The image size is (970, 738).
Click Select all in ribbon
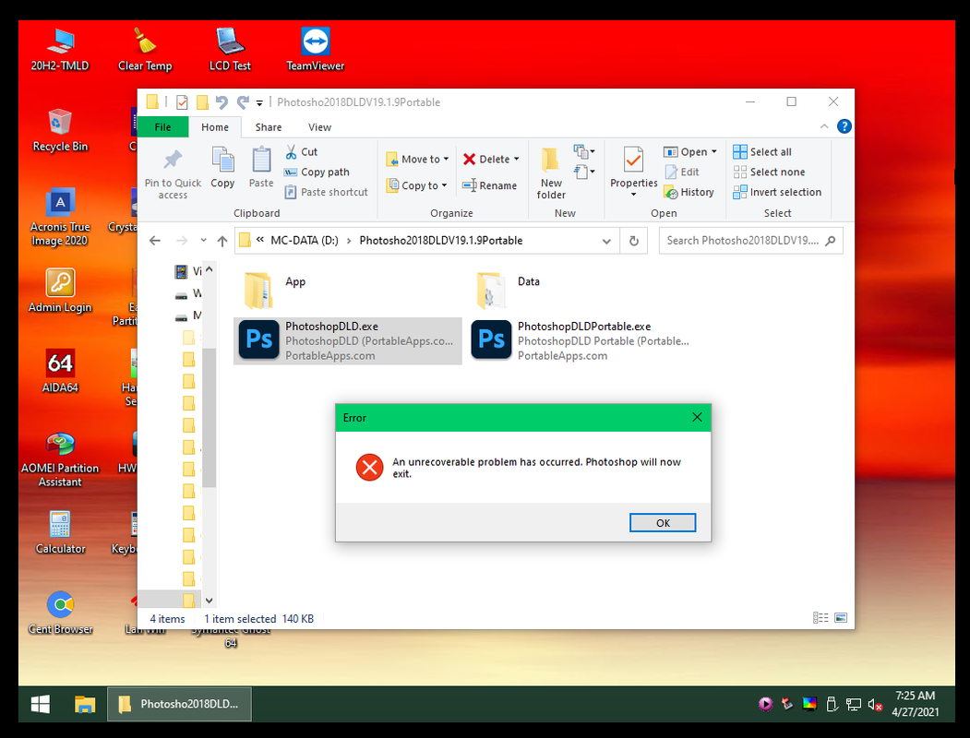tap(762, 152)
